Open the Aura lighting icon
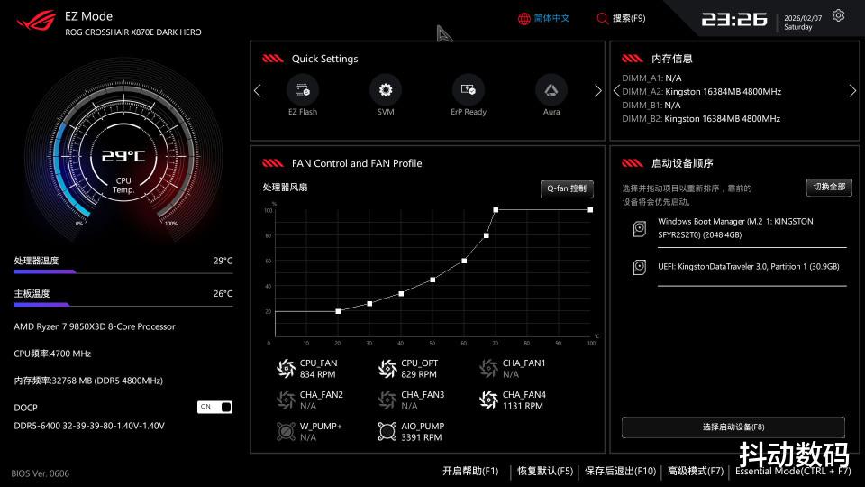Image resolution: width=865 pixels, height=487 pixels. tap(551, 90)
